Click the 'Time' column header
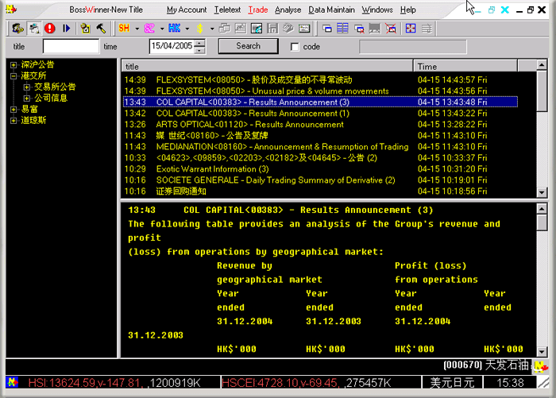This screenshot has height=398, width=556. pos(465,67)
